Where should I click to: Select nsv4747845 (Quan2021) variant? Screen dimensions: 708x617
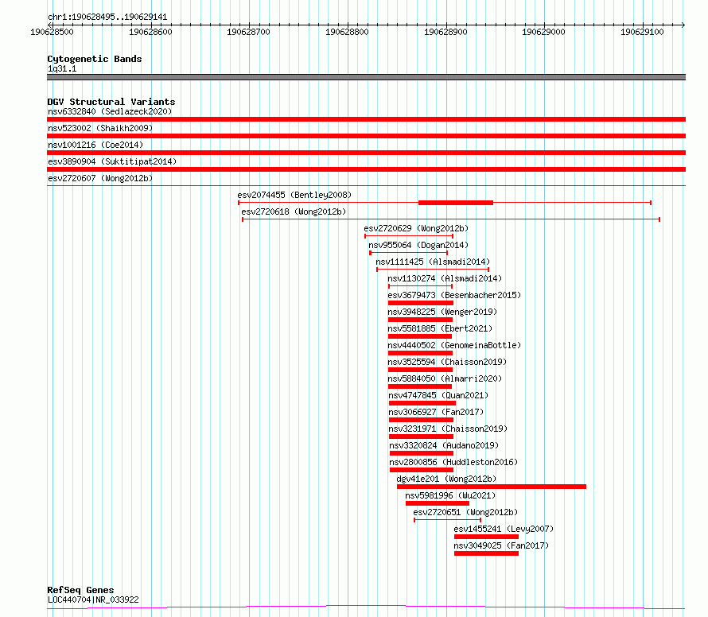click(438, 395)
